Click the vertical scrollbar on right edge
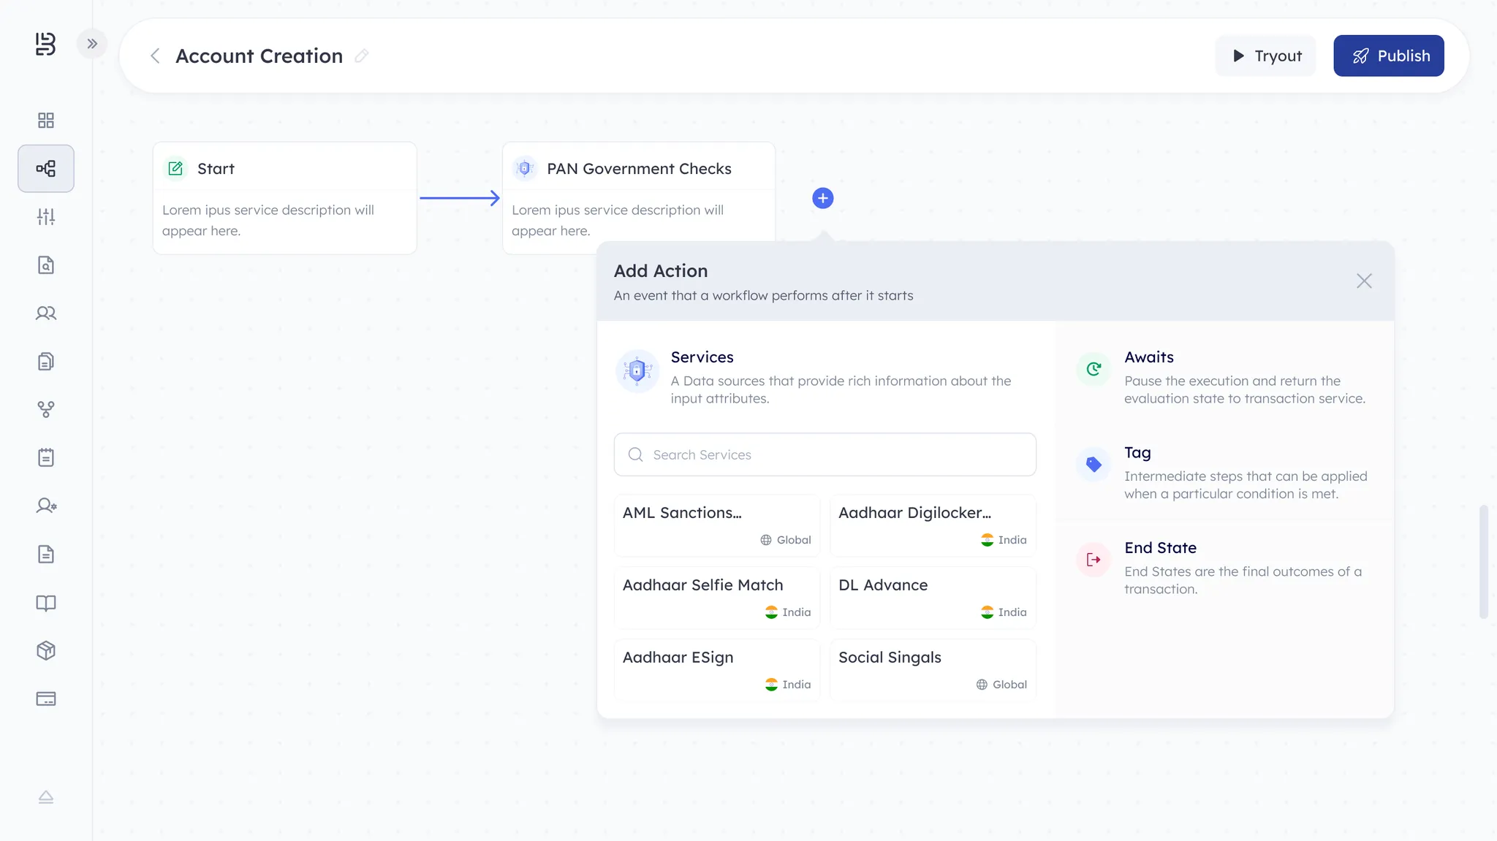Screen dimensions: 1497x841 coord(1483,561)
